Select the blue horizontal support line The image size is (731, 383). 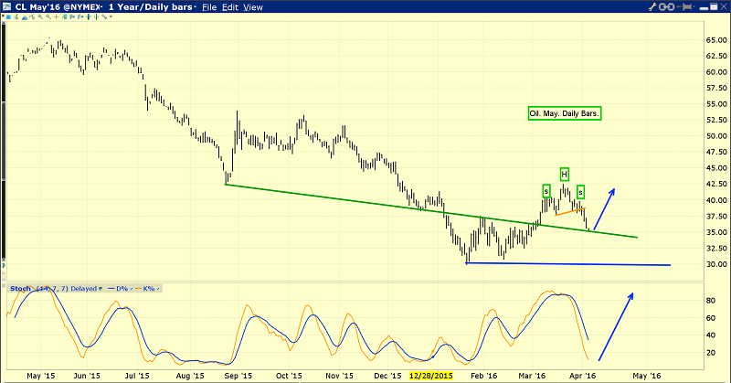567,265
